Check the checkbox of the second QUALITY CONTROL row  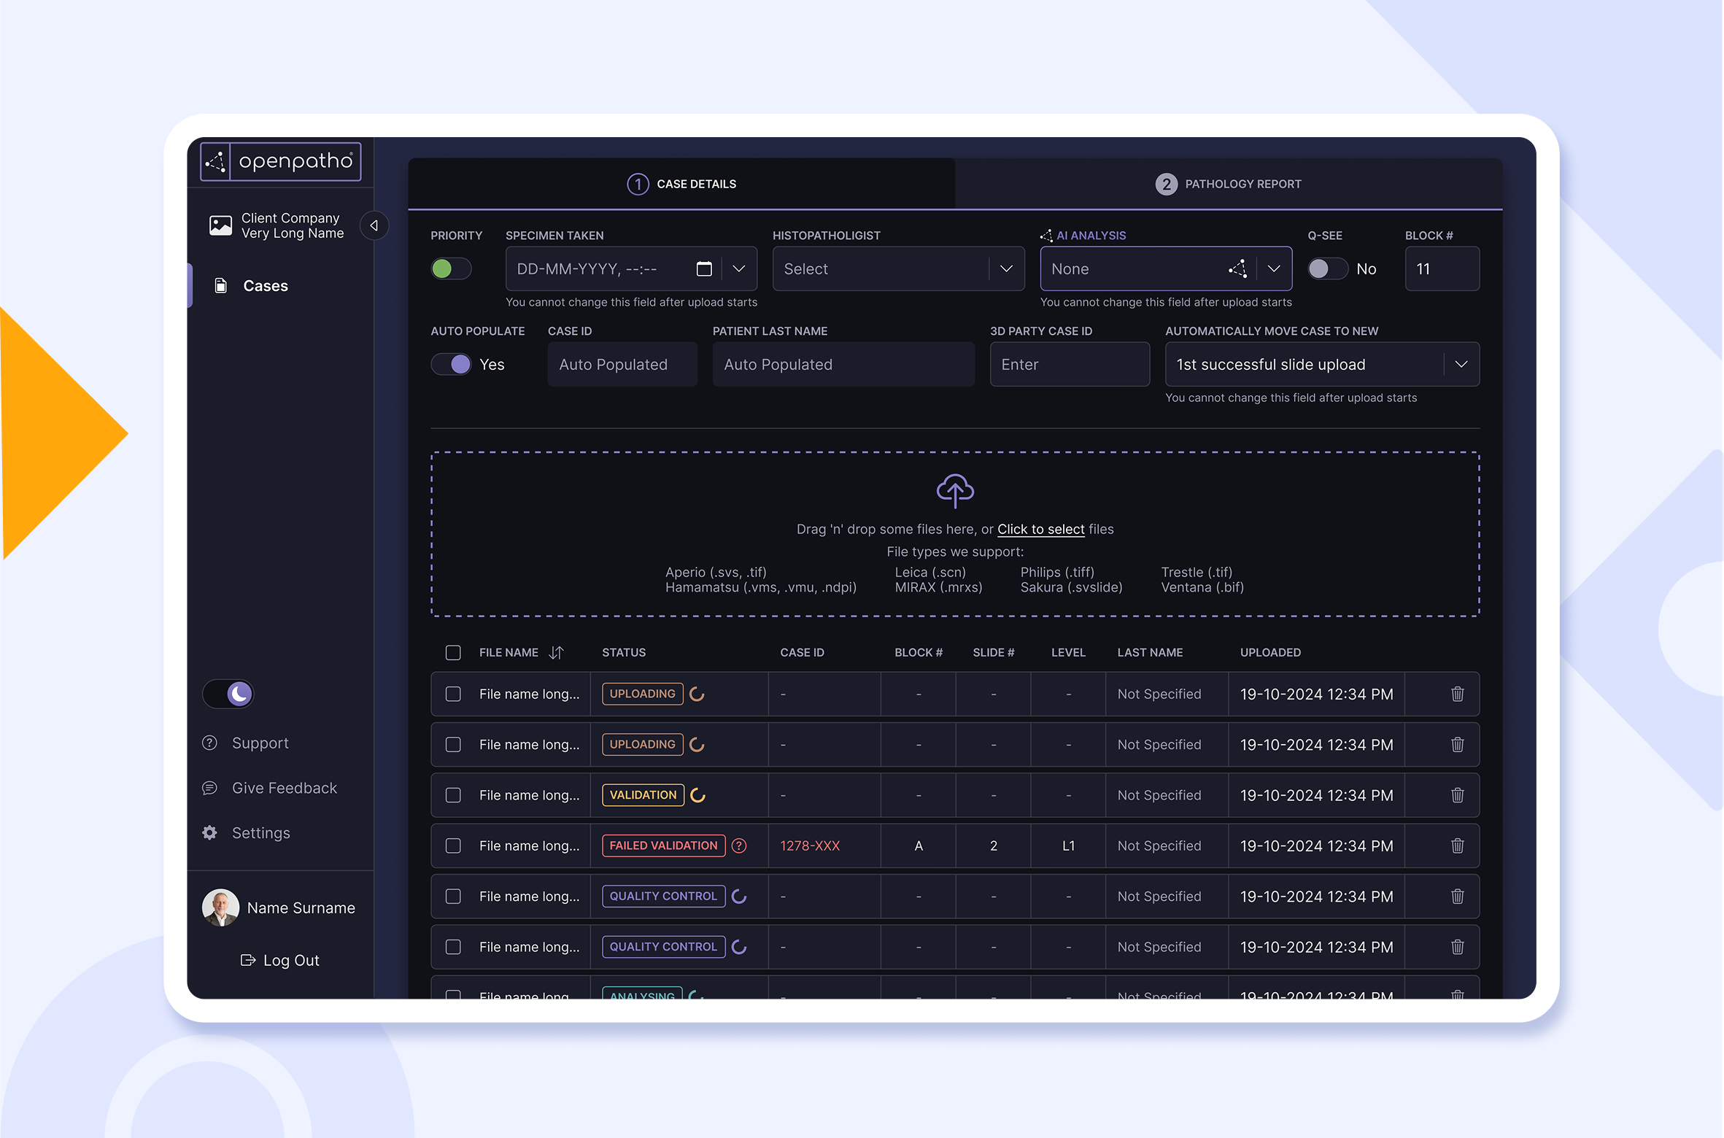coord(453,947)
